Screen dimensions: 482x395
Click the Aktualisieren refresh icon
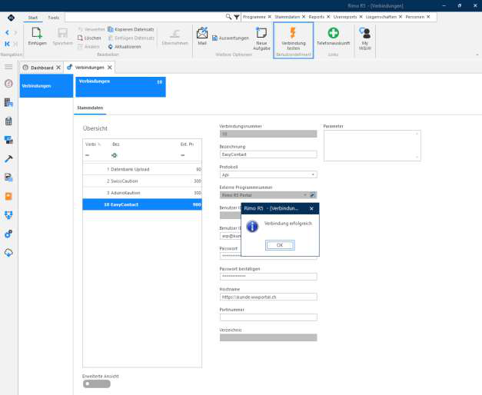coord(111,47)
